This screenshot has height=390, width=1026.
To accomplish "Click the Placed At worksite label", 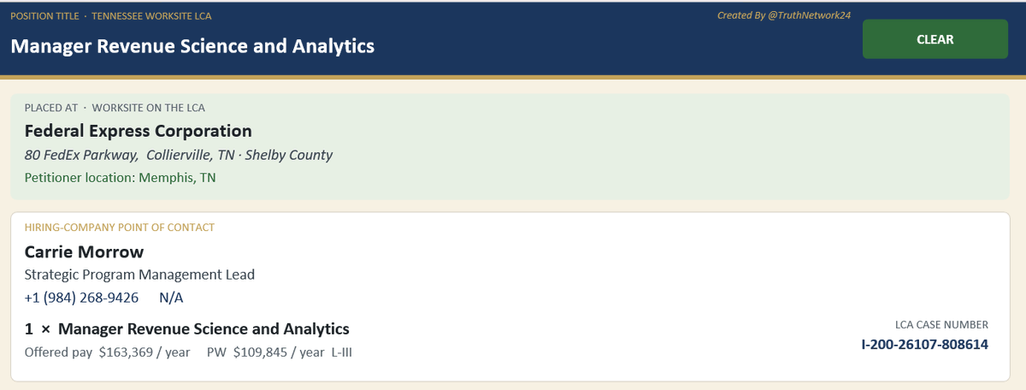I will [x=115, y=108].
